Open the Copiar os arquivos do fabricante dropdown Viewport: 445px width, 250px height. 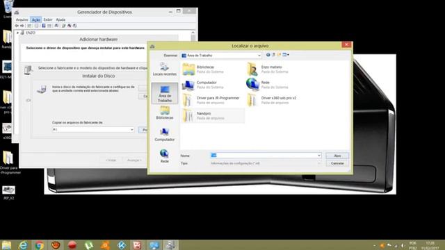[x=131, y=130]
